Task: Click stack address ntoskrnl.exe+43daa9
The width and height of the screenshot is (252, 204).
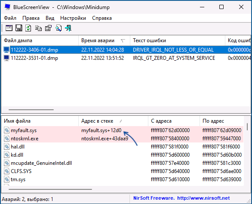Action: point(105,139)
